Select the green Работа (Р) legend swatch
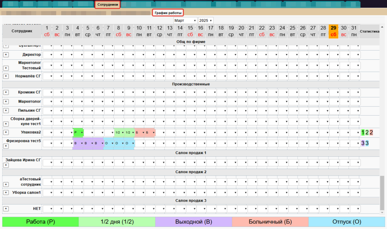The width and height of the screenshot is (387, 229). point(40,222)
